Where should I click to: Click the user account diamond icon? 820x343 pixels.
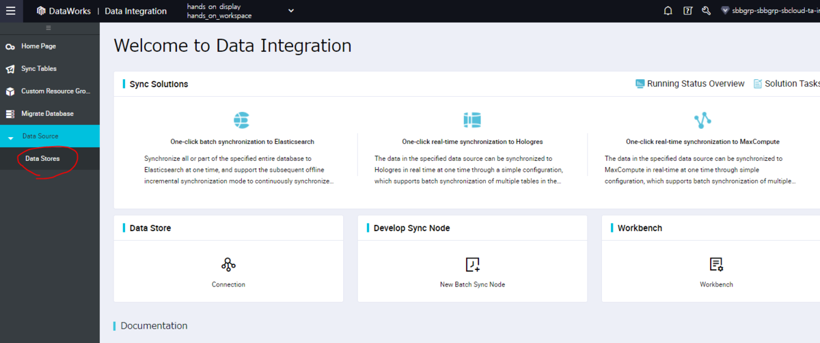click(x=726, y=12)
